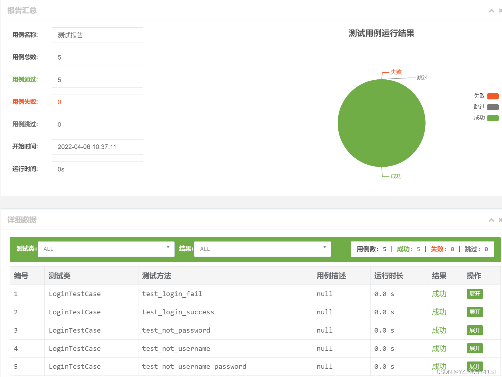This screenshot has width=502, height=377.
Task: Toggle the 成功 green legend swatch
Action: (493, 118)
